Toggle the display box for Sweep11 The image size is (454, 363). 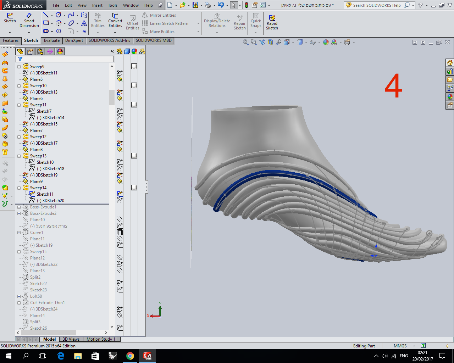pyautogui.click(x=134, y=105)
